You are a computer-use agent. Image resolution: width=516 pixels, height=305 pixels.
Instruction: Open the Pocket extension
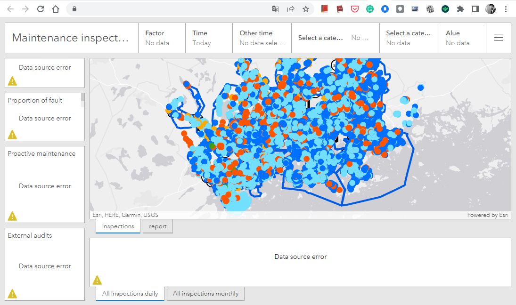click(355, 8)
